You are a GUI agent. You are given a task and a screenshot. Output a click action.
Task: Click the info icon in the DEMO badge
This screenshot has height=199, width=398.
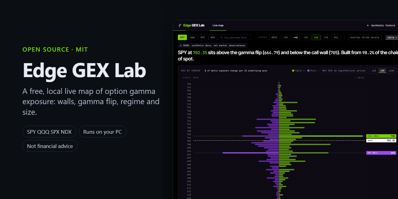point(181,45)
